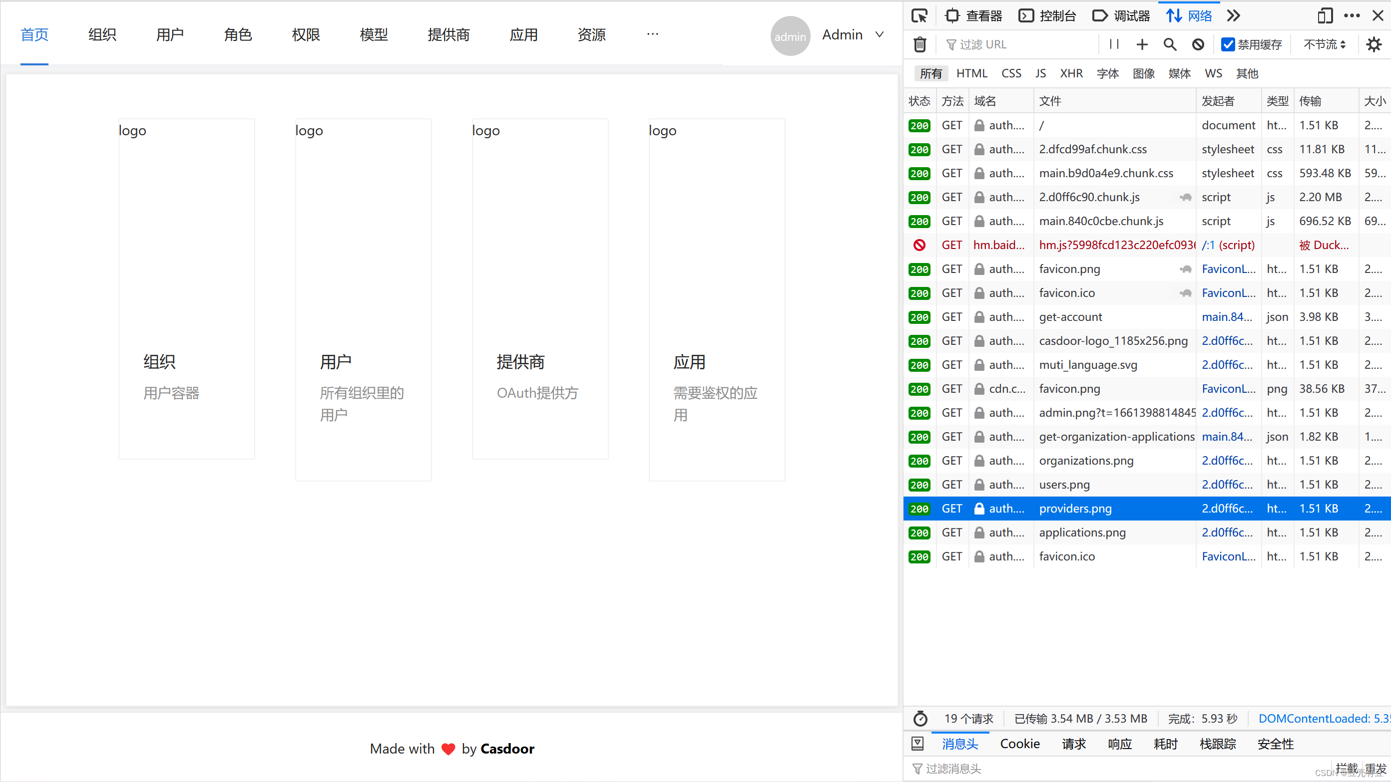Toggle responsive design mode icon
Viewport: 1391px width, 782px height.
click(x=1325, y=15)
